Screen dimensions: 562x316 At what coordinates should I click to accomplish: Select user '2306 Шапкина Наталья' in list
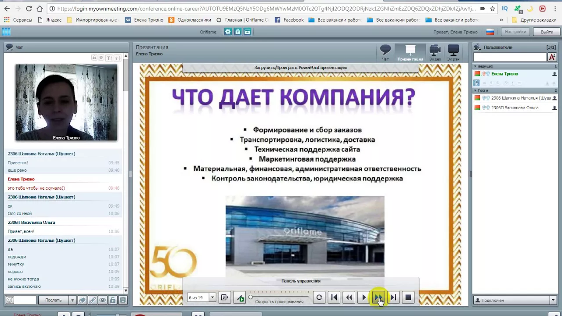click(521, 98)
